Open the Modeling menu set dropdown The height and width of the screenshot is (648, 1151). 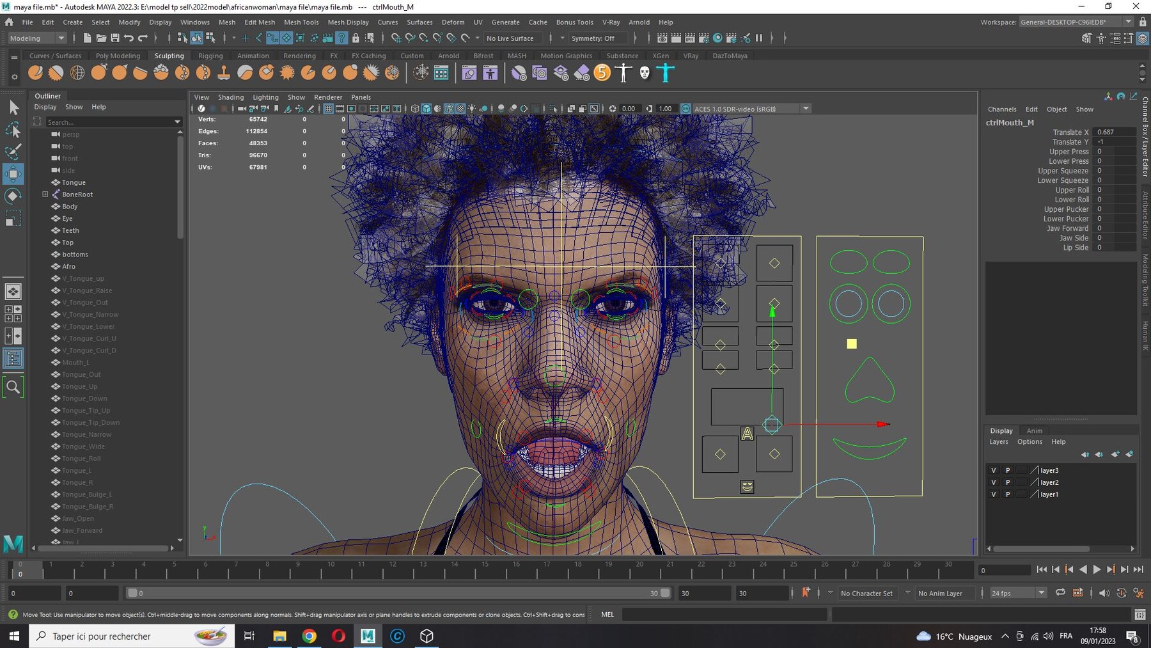point(36,38)
